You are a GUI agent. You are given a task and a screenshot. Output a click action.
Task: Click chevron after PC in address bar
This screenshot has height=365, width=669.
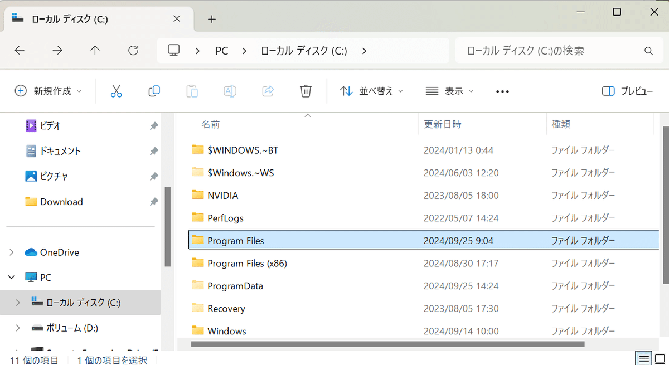244,51
